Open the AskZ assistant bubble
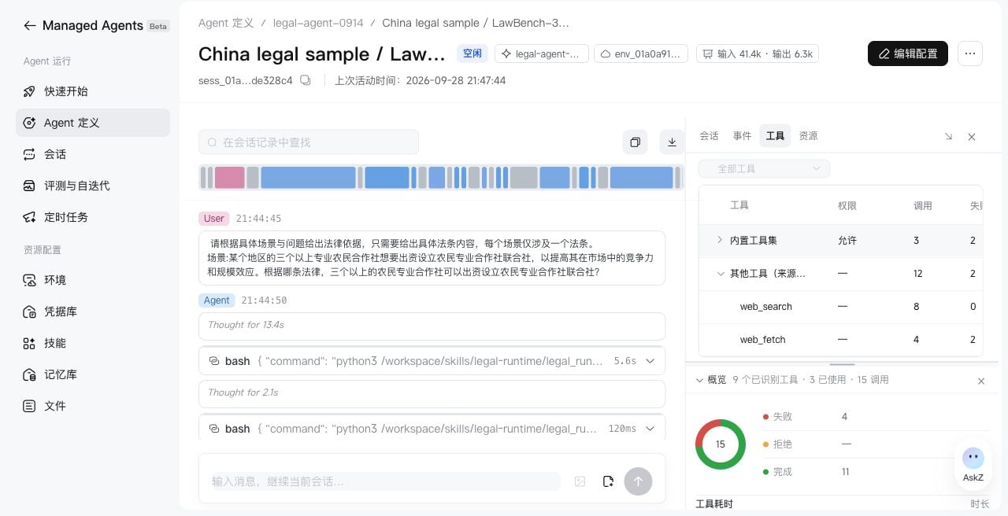Screen dimensions: 1008x516 [973, 464]
